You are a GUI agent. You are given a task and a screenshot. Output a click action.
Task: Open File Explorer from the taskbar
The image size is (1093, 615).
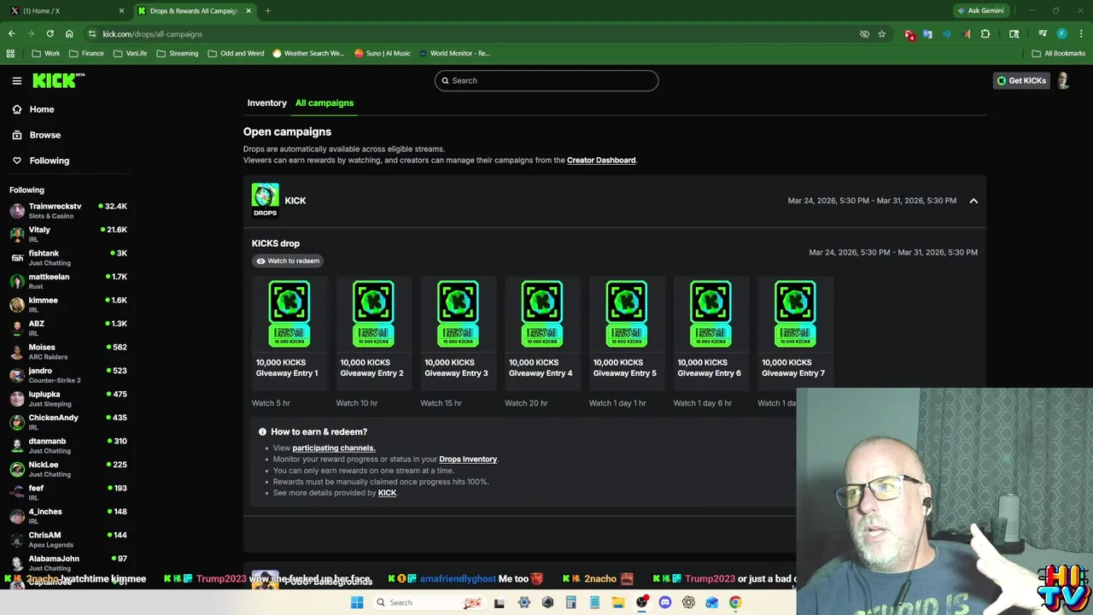[x=618, y=602]
